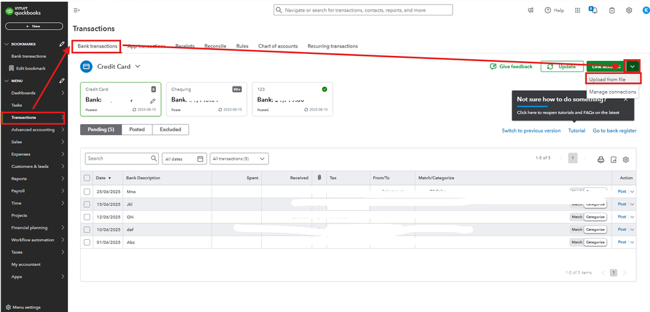The height and width of the screenshot is (312, 650).
Task: Click Post on the def row
Action: pyautogui.click(x=622, y=229)
